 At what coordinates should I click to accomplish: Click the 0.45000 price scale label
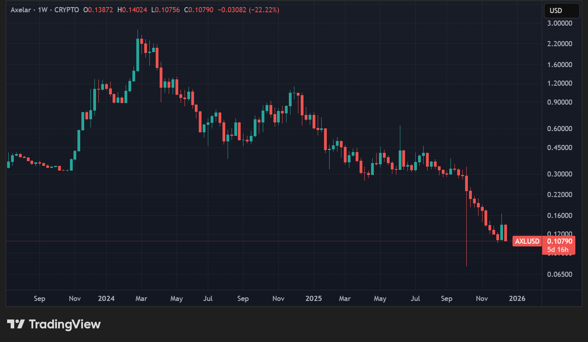(x=560, y=148)
